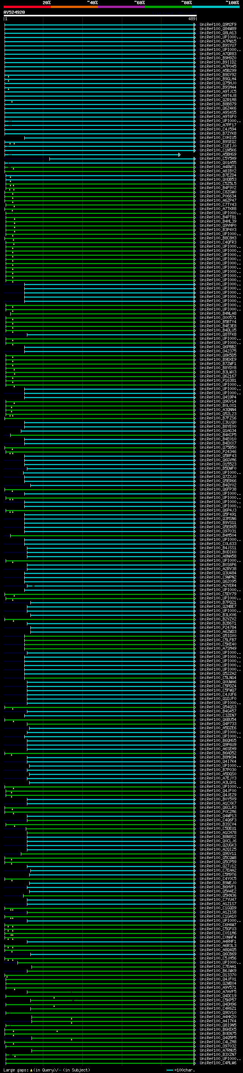
Task: Click the UniRef100_O97031 label
Action: coord(218,531)
